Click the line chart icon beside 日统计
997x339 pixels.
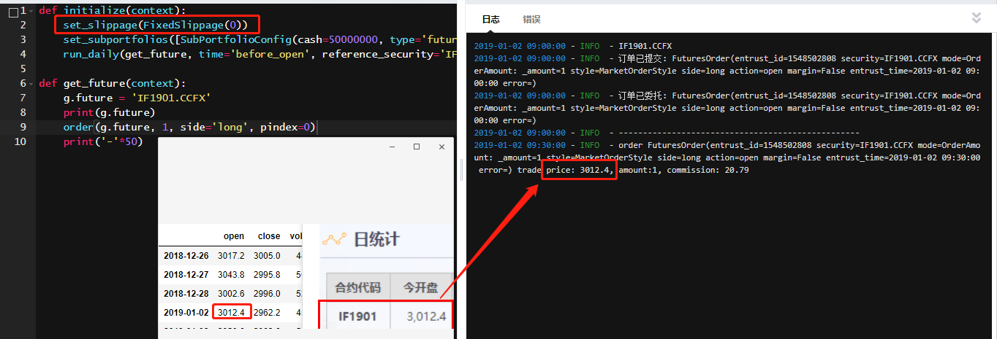coord(334,239)
